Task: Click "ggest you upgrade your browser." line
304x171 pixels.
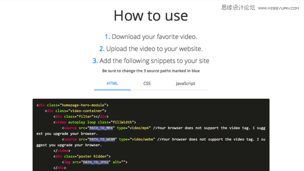Action: [69, 145]
